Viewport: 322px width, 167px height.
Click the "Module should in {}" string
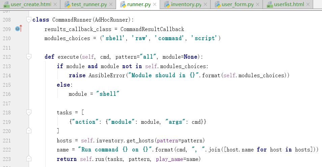(163, 75)
